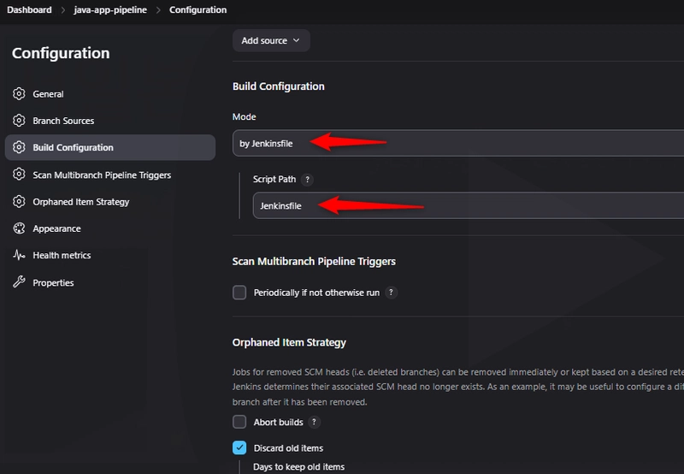Open the Mode dropdown showing by Jenkinsfile
The height and width of the screenshot is (474, 684).
click(x=458, y=143)
